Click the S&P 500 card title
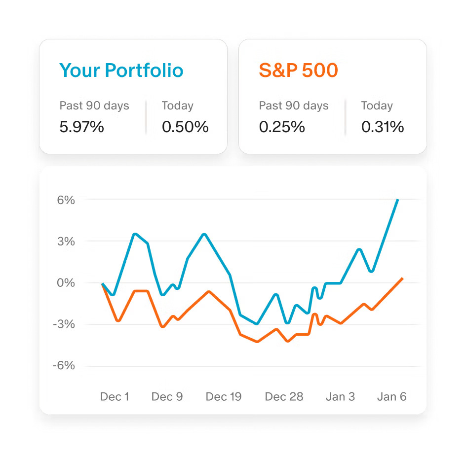The height and width of the screenshot is (454, 466). (x=299, y=70)
